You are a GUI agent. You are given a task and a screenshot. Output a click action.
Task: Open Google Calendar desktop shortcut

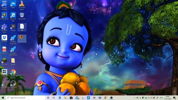[x=4, y=5]
